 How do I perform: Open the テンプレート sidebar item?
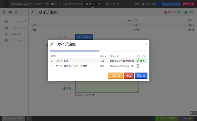15,40
